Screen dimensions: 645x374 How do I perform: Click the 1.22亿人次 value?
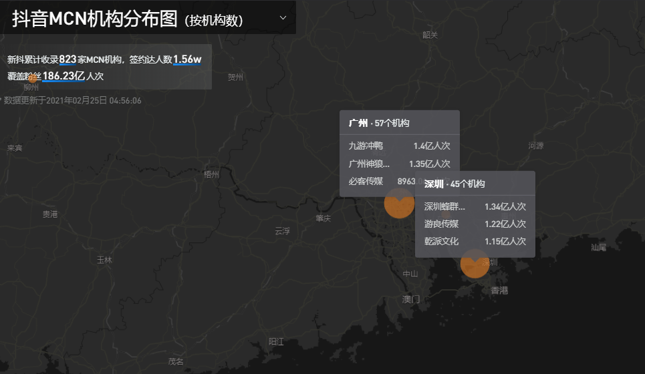[x=505, y=224]
